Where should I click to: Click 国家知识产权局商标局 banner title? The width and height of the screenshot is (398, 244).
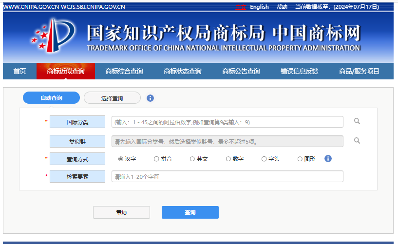176,33
